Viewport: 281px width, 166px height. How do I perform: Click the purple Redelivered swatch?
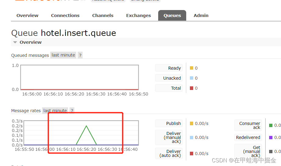pyautogui.click(x=271, y=137)
